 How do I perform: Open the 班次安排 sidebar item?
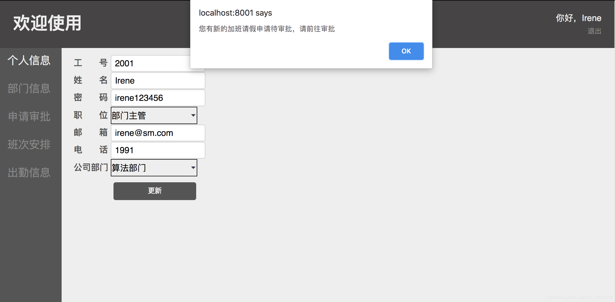coord(29,145)
